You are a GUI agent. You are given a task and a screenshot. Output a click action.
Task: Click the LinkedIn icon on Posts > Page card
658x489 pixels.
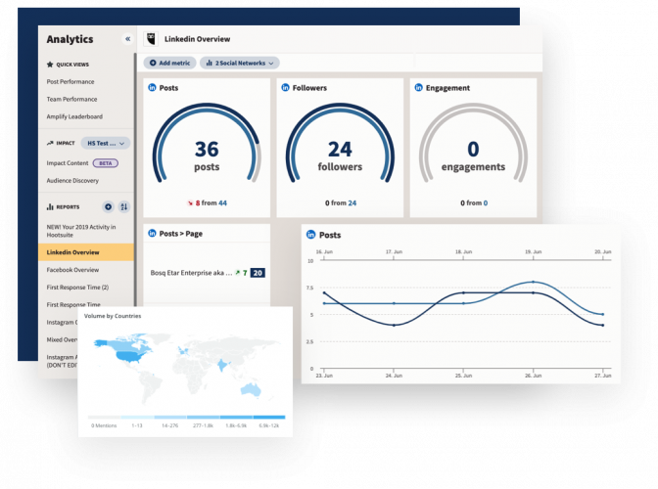[152, 234]
